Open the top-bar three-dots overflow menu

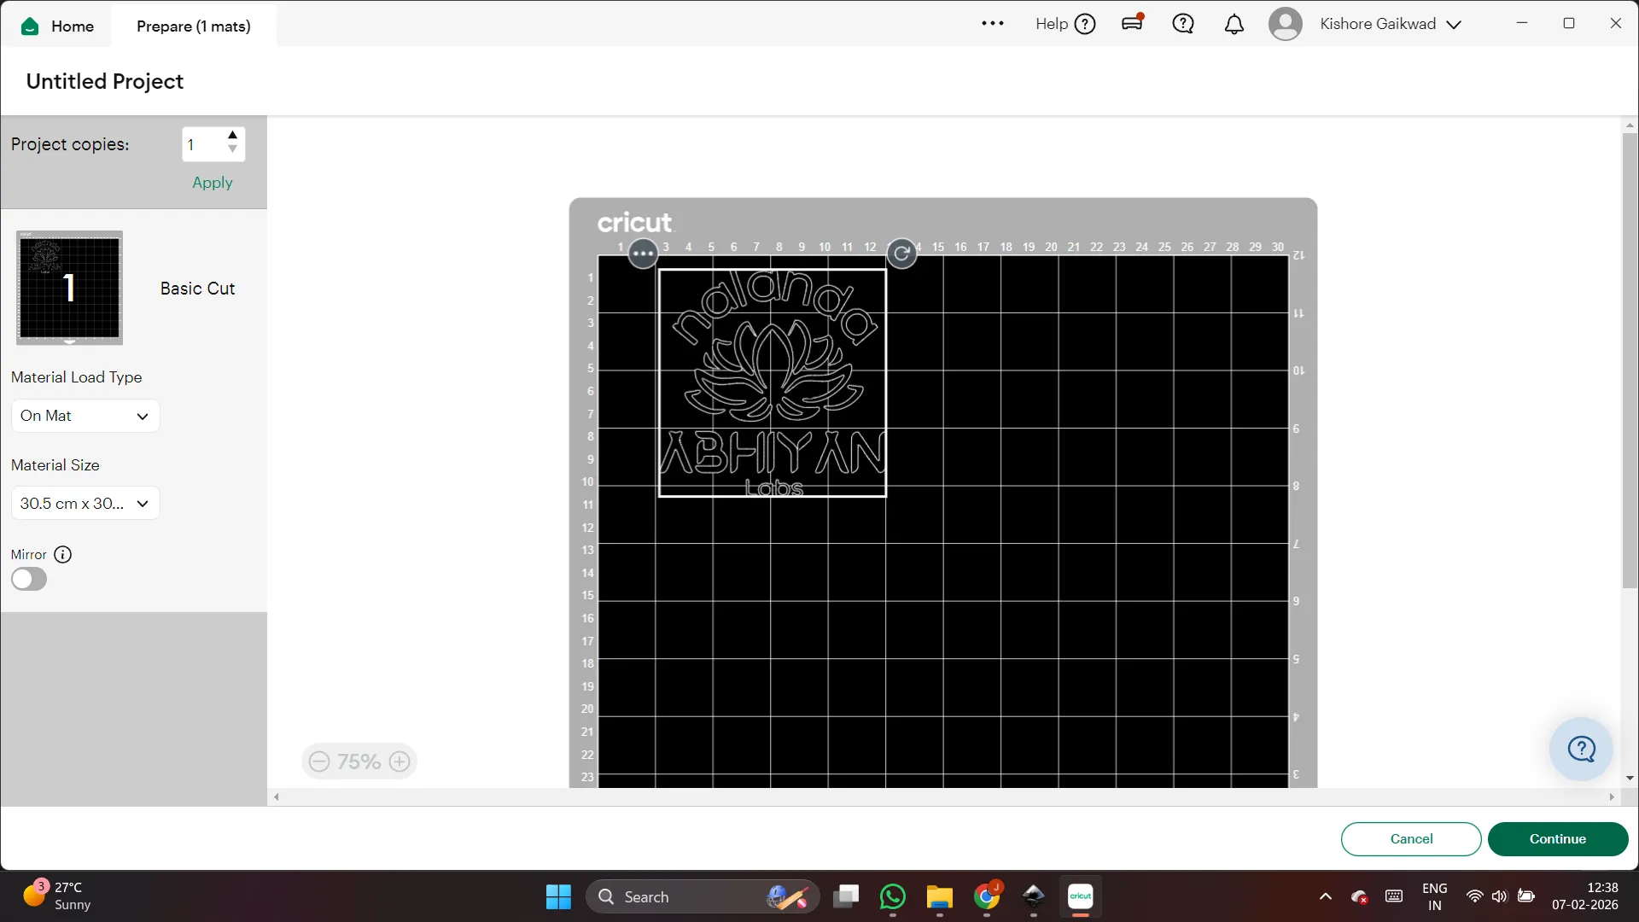pyautogui.click(x=992, y=24)
